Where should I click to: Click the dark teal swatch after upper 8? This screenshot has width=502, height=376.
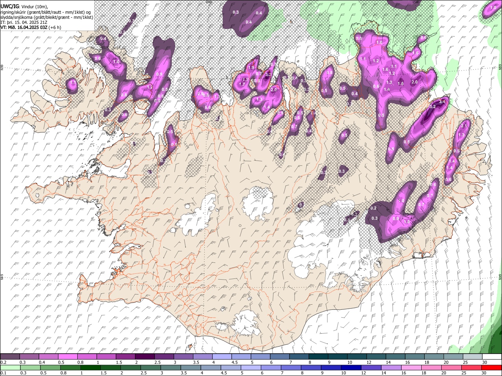(x=318, y=357)
